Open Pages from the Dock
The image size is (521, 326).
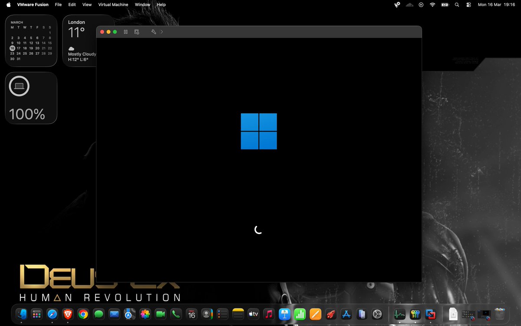pyautogui.click(x=316, y=313)
